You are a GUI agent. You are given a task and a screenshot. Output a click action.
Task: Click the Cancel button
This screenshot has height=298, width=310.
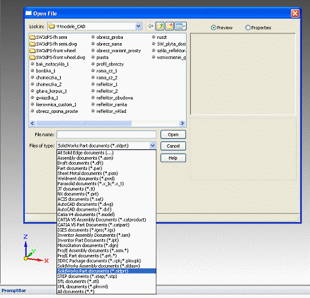point(173,146)
